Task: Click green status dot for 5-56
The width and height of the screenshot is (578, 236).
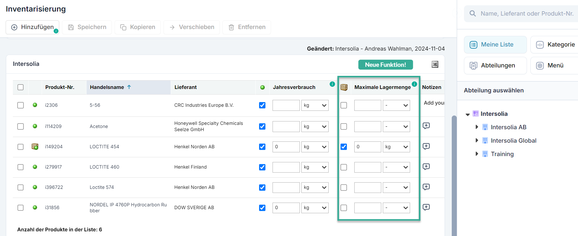Action: tap(35, 105)
